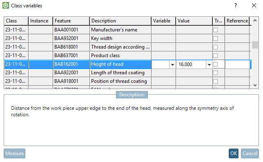This screenshot has height=162, width=263.
Task: Select the Thread design according description cell
Action: pos(120,47)
